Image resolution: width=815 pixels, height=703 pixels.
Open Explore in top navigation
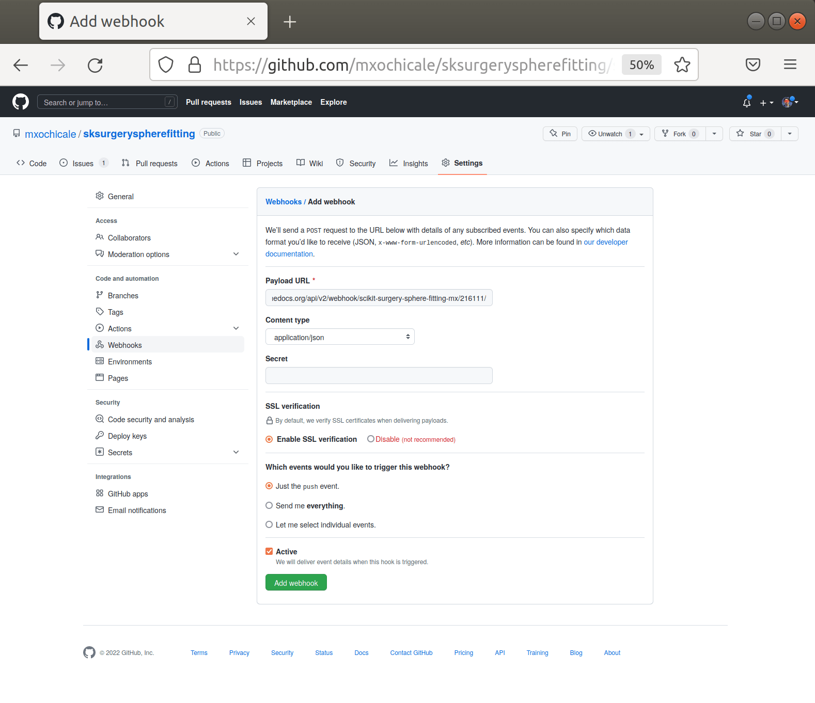tap(334, 102)
